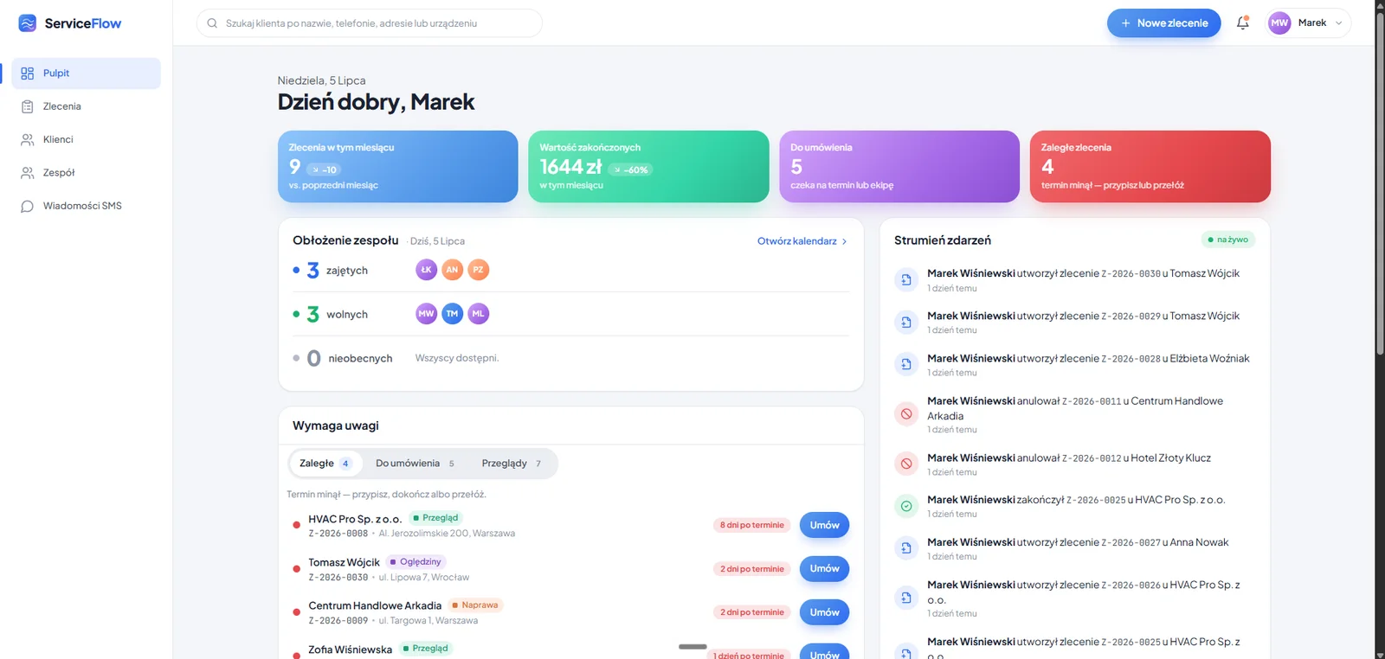Click Wszyscy dostępni text
This screenshot has height=659, width=1385.
click(x=457, y=358)
